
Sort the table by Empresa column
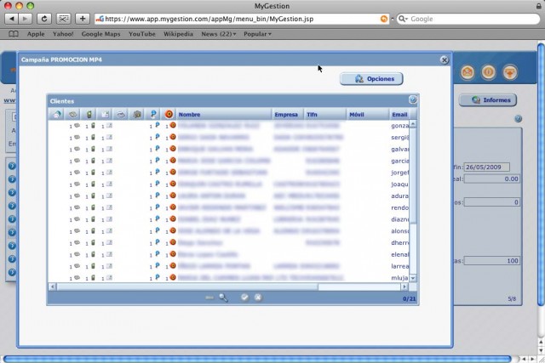click(288, 114)
